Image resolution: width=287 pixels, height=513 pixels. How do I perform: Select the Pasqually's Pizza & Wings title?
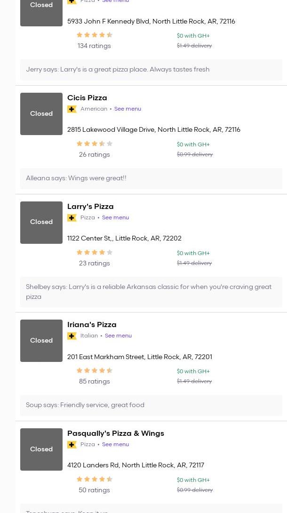tap(116, 433)
